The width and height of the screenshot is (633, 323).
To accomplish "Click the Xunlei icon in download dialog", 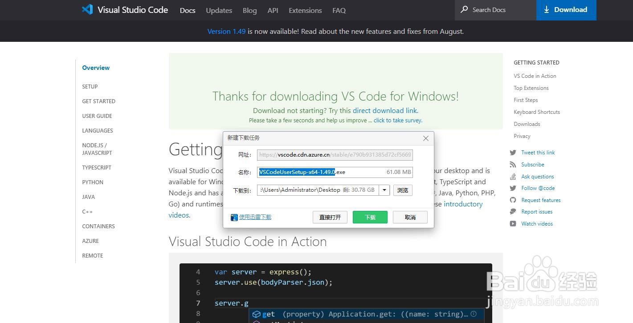I will pyautogui.click(x=234, y=218).
